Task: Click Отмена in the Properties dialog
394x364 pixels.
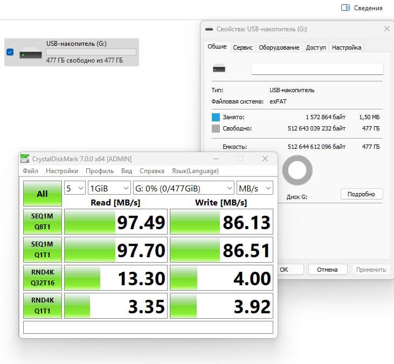Action: (327, 270)
